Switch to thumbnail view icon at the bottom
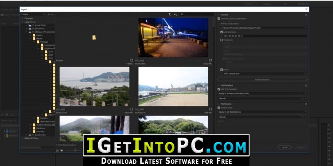Image resolution: width=333 pixels, height=166 pixels. point(62,150)
